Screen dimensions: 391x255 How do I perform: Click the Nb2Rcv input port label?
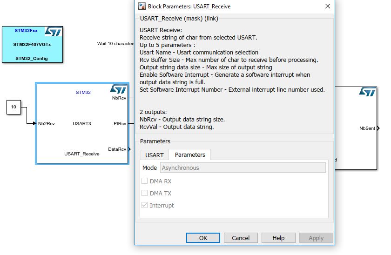(47, 123)
